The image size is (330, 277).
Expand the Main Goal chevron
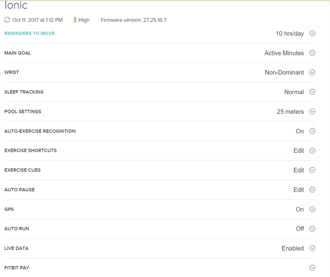[x=312, y=53]
